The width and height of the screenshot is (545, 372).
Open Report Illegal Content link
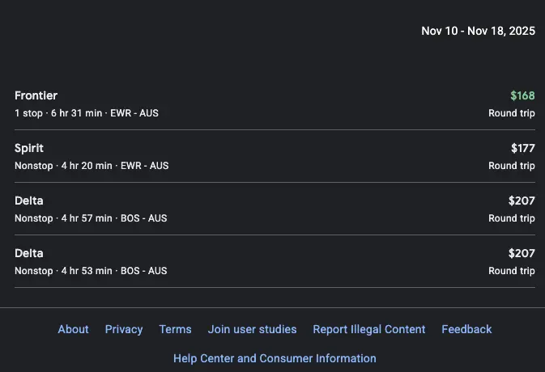[368, 329]
